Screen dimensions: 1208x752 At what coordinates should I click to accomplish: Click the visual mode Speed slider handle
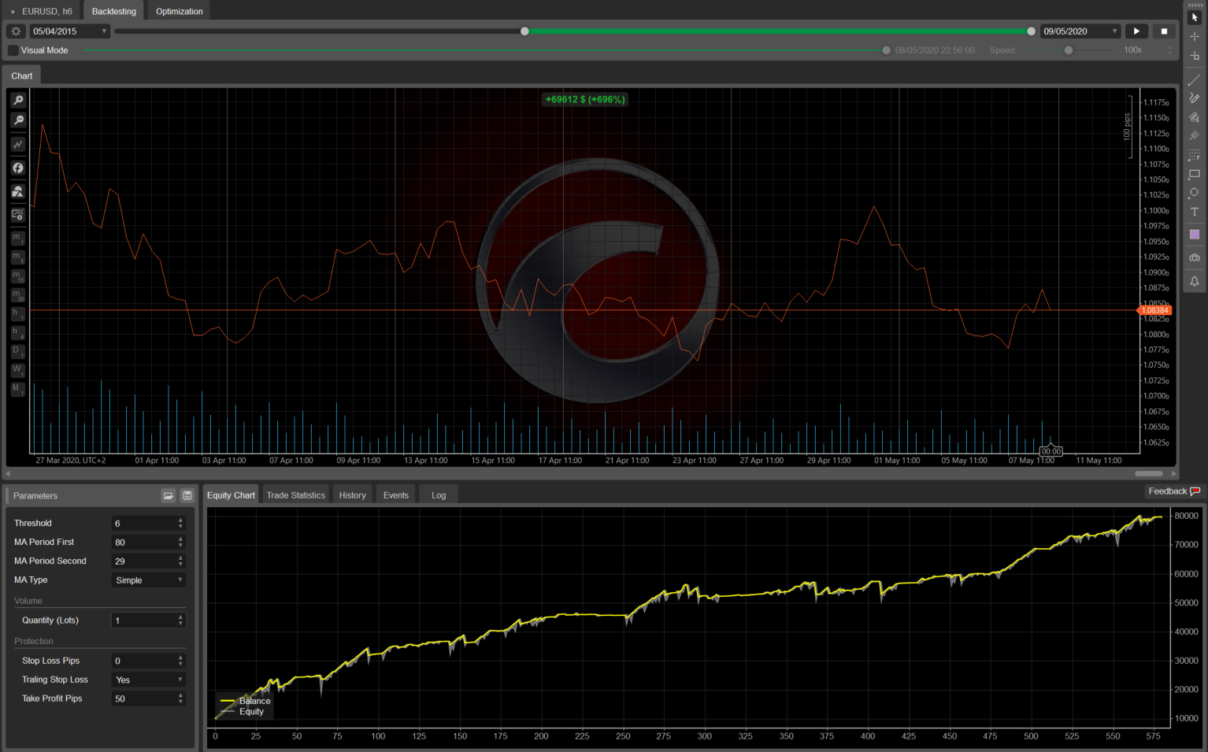click(1069, 50)
